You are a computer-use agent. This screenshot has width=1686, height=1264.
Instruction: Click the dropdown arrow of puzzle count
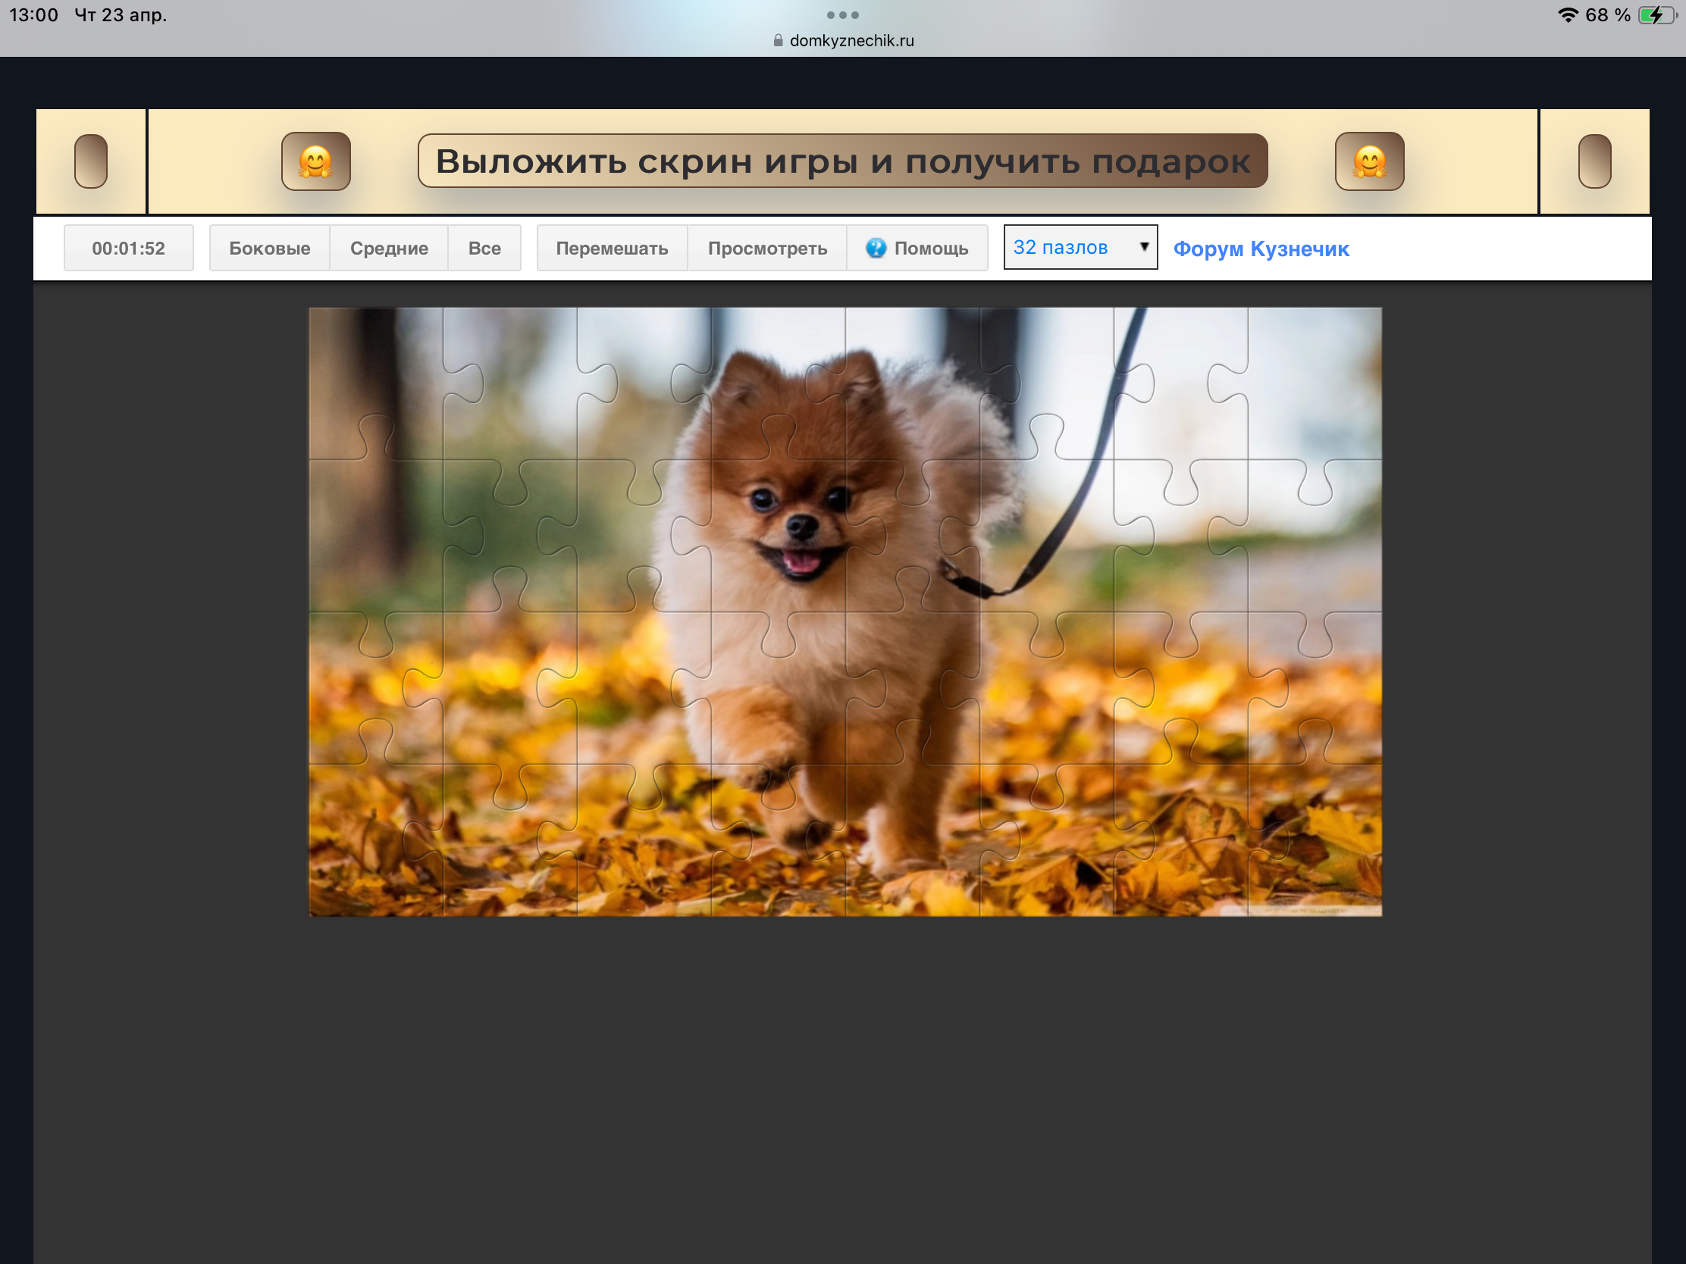coord(1143,246)
